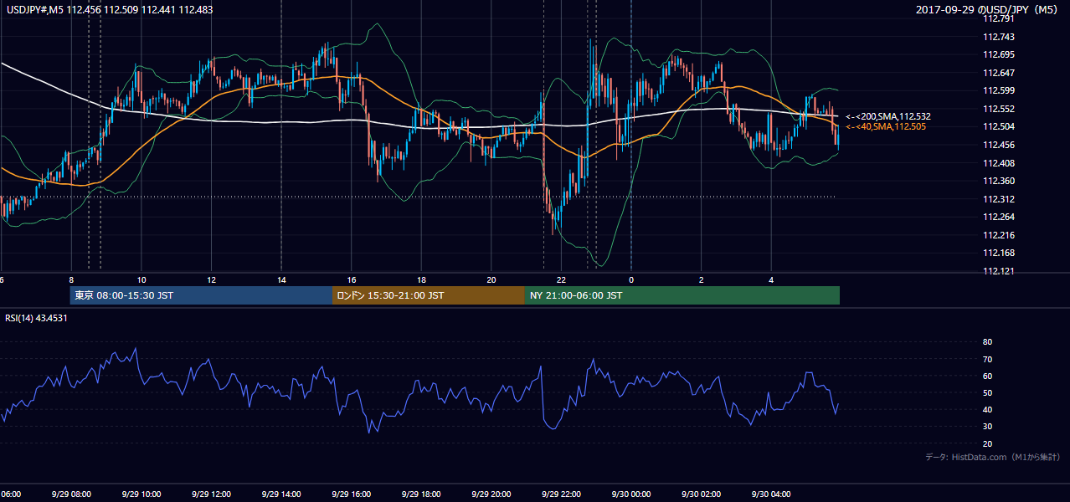The width and height of the screenshot is (1070, 502).
Task: Click price level 112.743 on the axis
Action: pos(999,37)
